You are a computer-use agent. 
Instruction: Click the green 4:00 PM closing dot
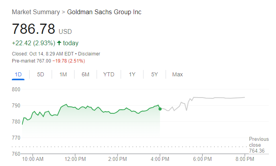pyautogui.click(x=160, y=109)
